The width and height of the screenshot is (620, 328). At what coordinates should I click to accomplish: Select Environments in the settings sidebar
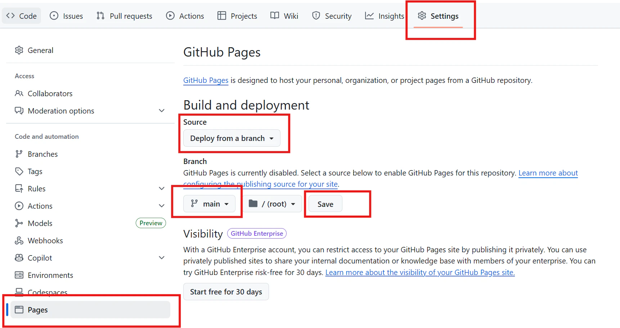[x=90, y=275]
